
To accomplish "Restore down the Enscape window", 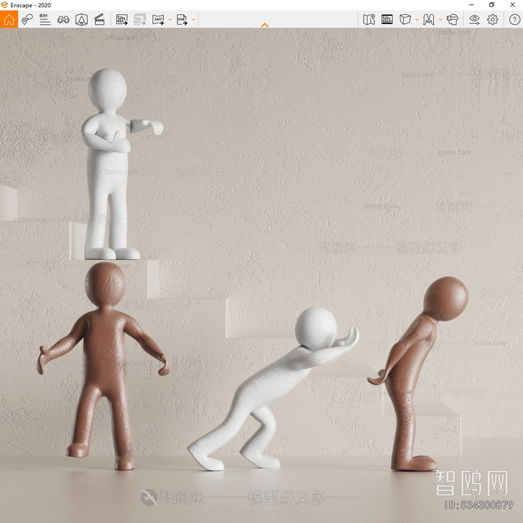I will click(492, 5).
